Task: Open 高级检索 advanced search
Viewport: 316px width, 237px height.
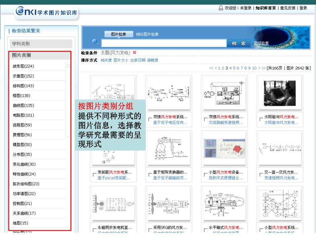Action: point(261,43)
